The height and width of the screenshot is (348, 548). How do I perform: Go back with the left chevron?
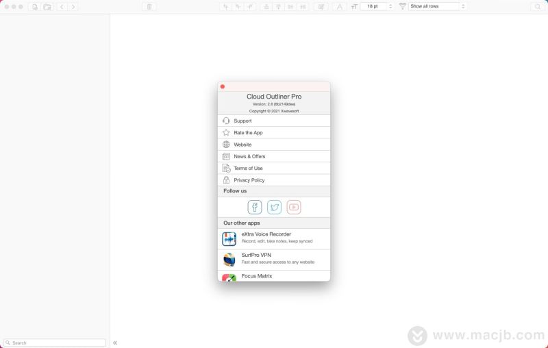62,7
